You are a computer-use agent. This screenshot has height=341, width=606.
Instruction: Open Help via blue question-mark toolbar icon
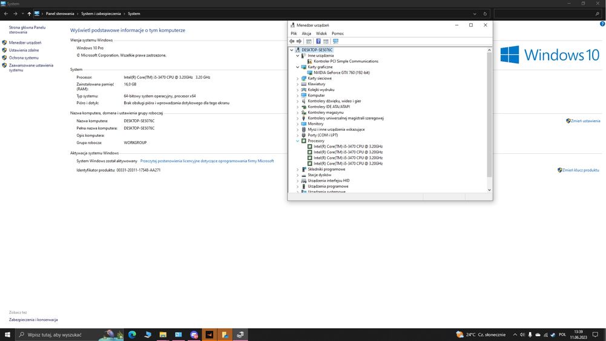[318, 41]
